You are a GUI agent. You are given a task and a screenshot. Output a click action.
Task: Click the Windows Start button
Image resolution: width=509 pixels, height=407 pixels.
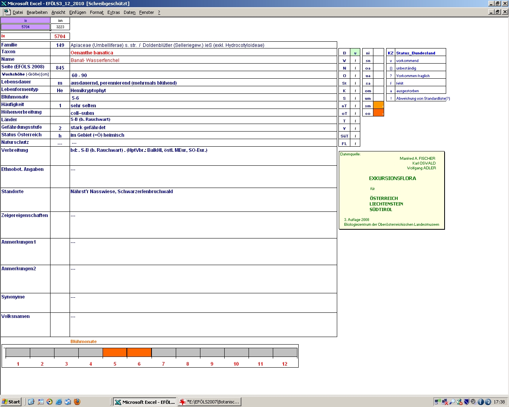tap(11, 402)
